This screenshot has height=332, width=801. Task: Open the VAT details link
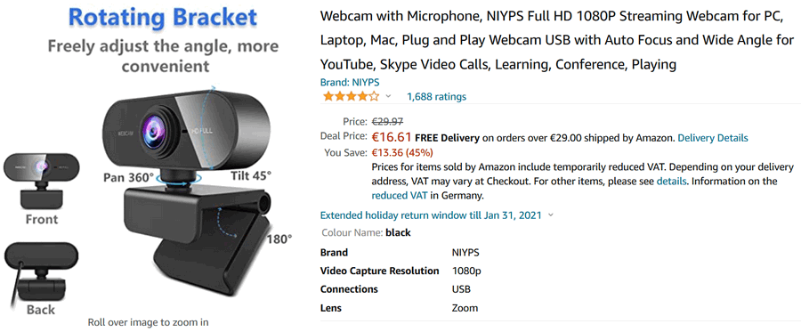click(672, 182)
